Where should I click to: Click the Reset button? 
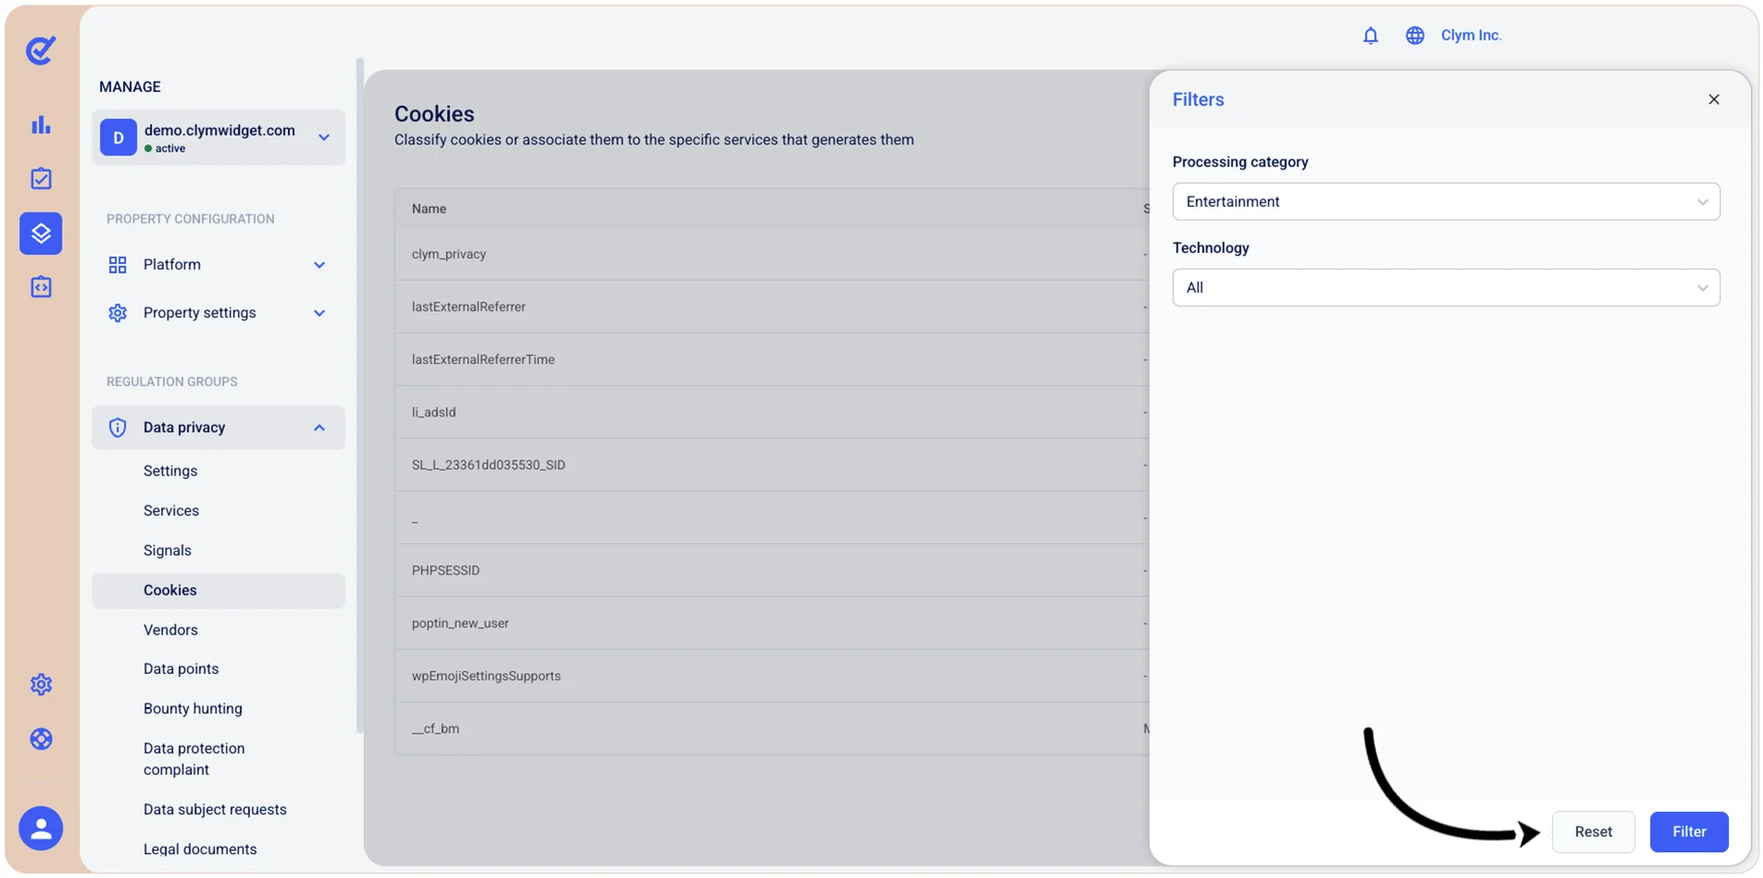click(1593, 832)
